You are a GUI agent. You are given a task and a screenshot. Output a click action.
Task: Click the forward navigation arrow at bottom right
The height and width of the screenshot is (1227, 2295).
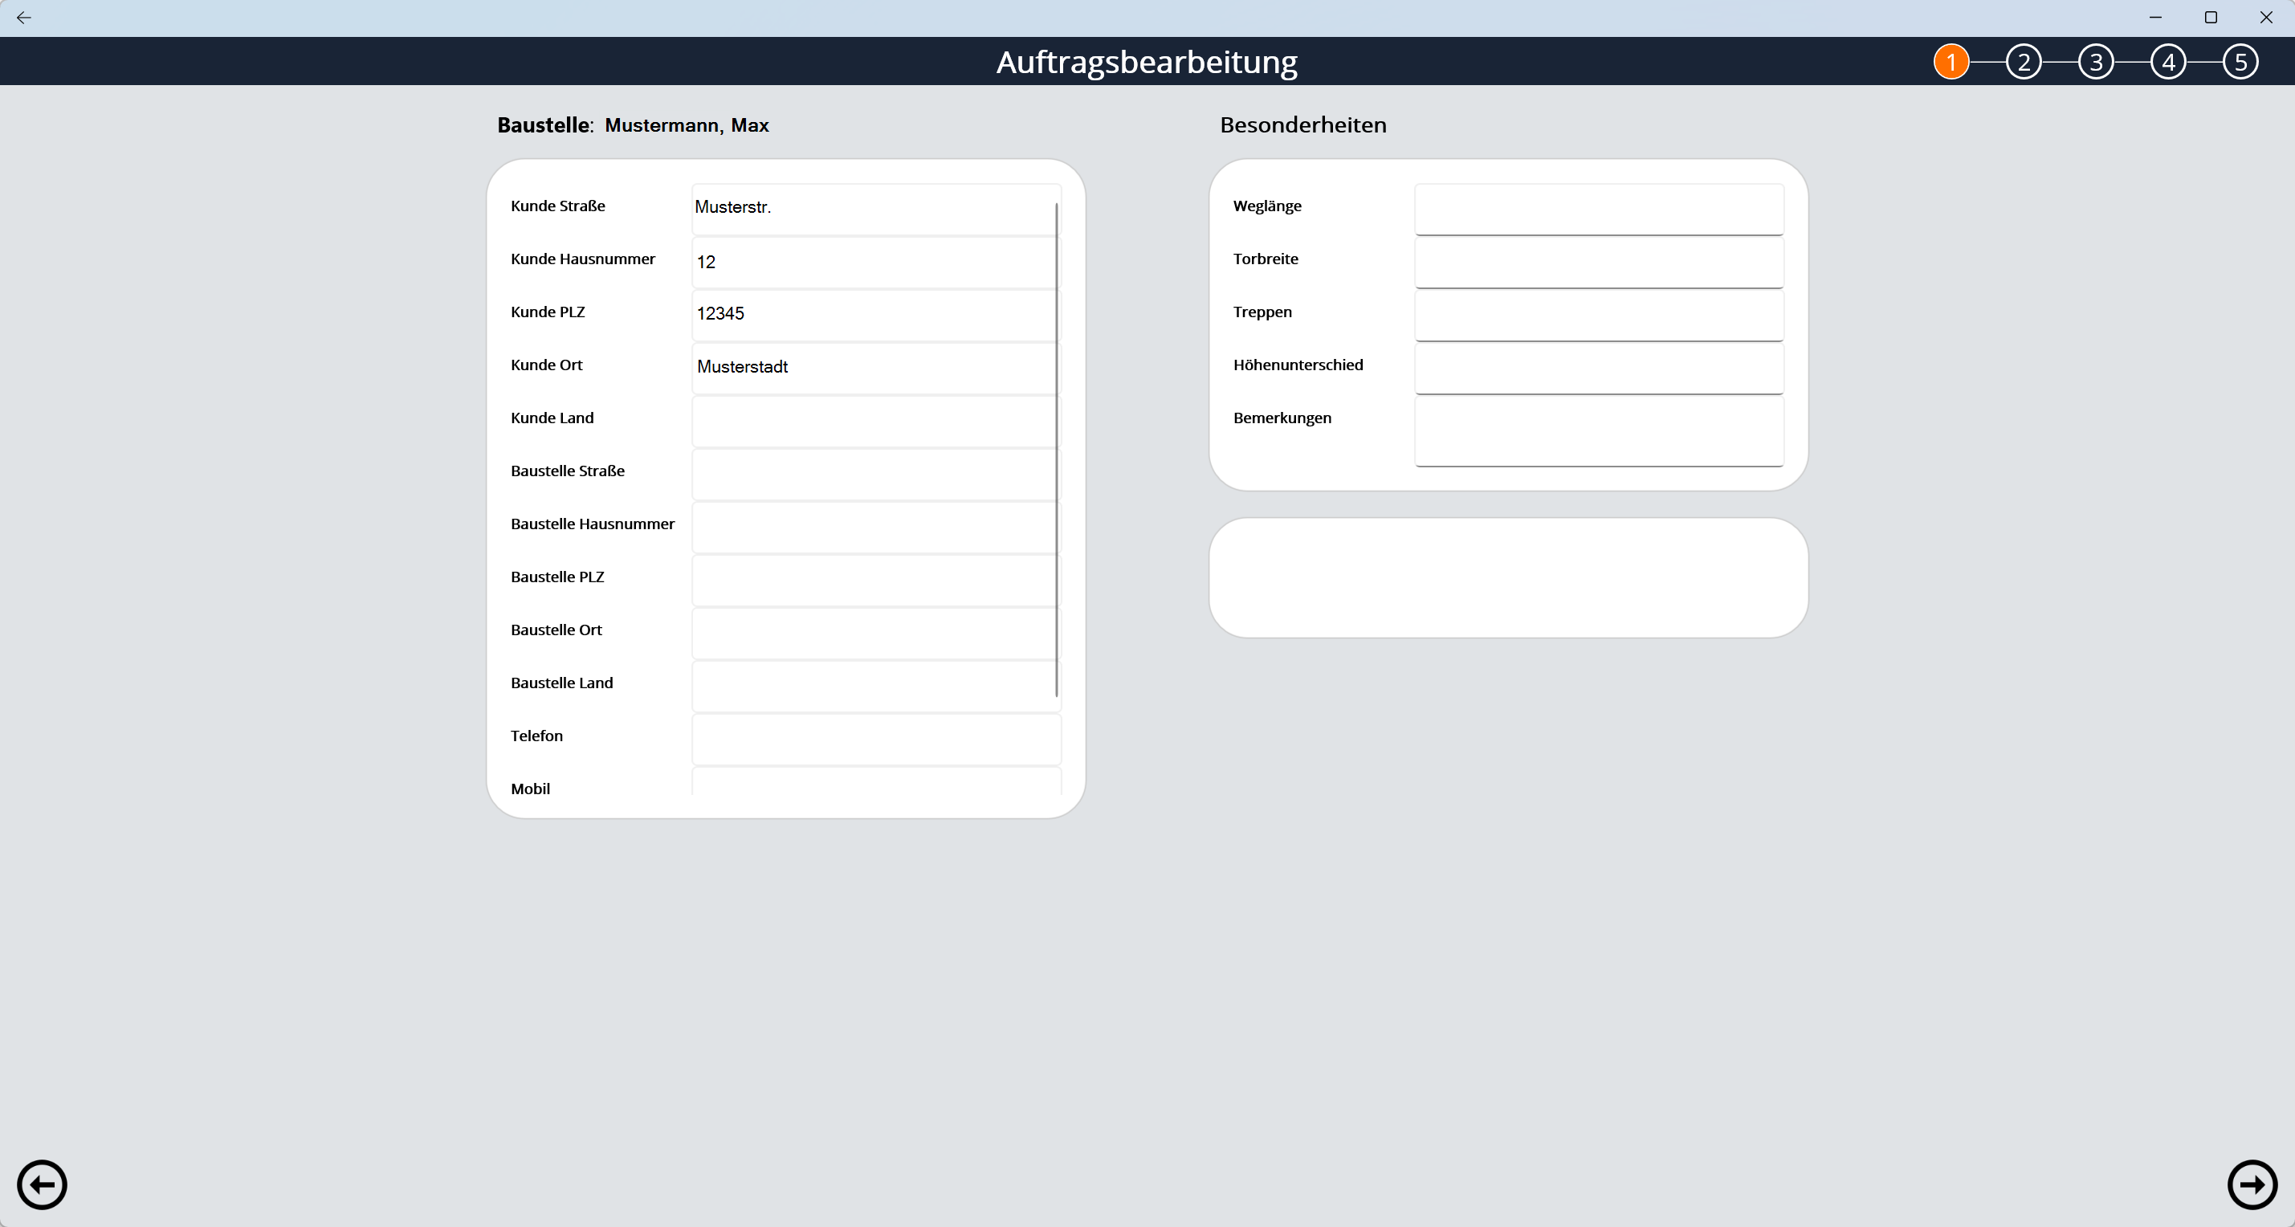2252,1184
